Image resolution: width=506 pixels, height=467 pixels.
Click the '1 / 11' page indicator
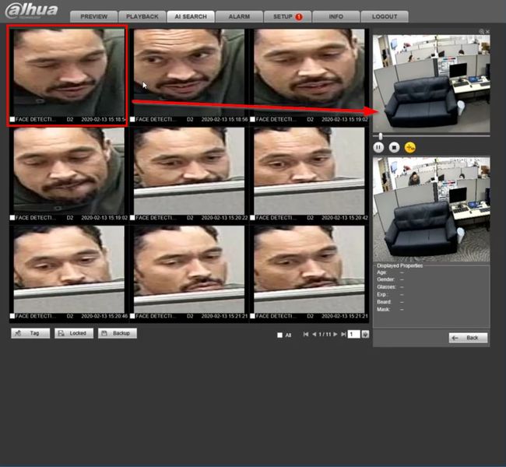325,335
